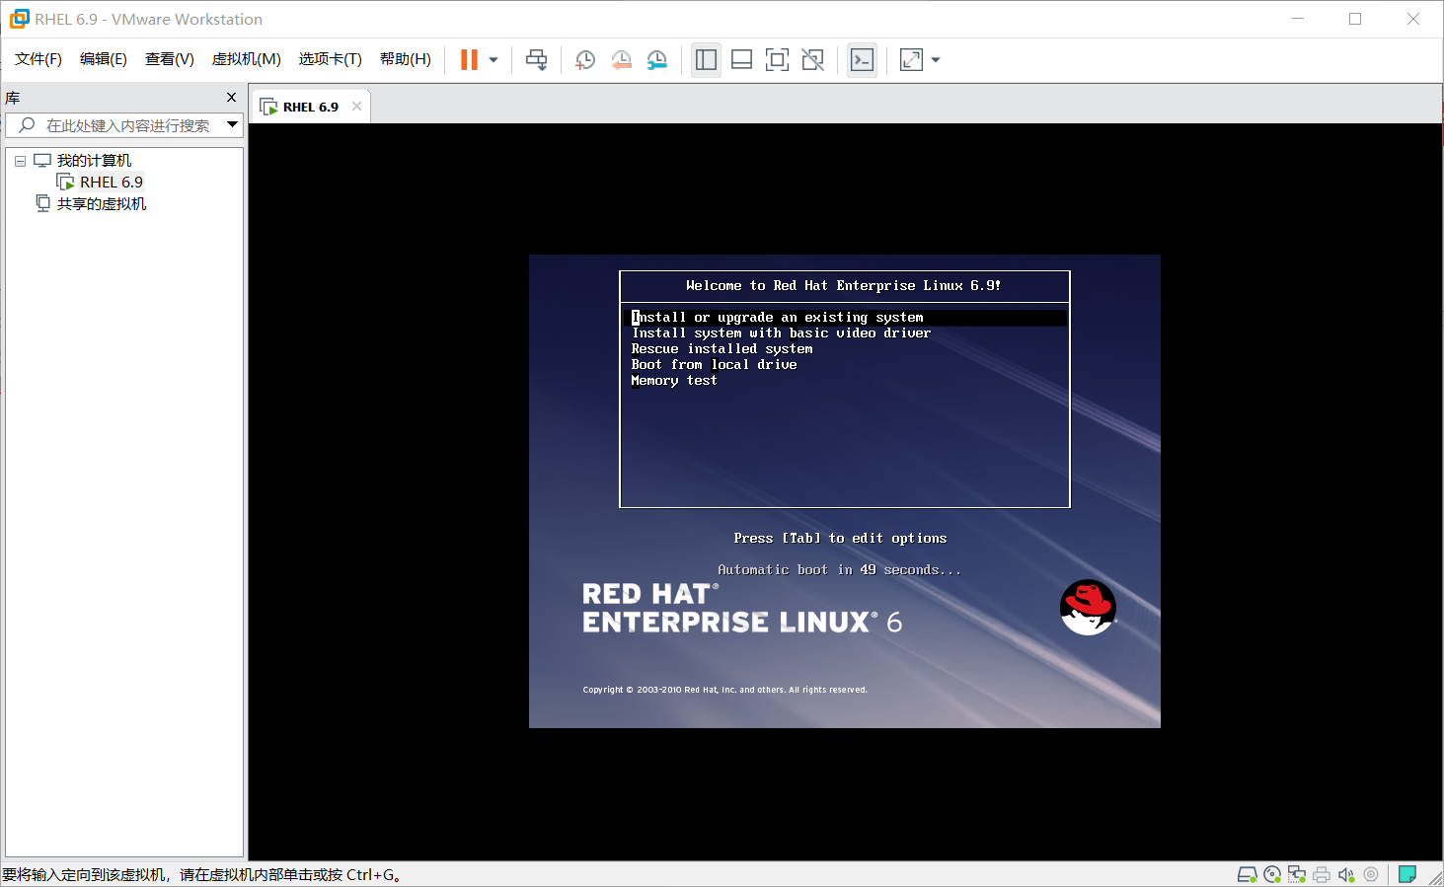Select 'Install system with basic video driver'
The image size is (1444, 887).
click(x=781, y=333)
